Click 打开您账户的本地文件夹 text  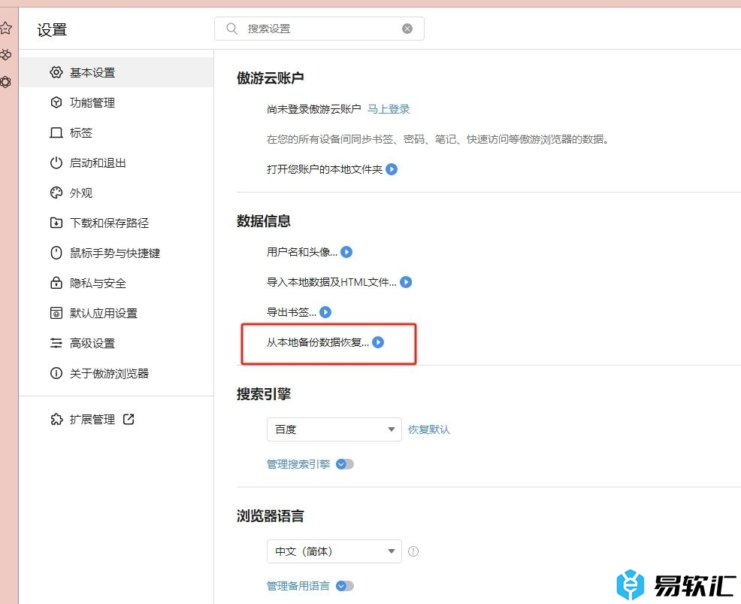325,168
